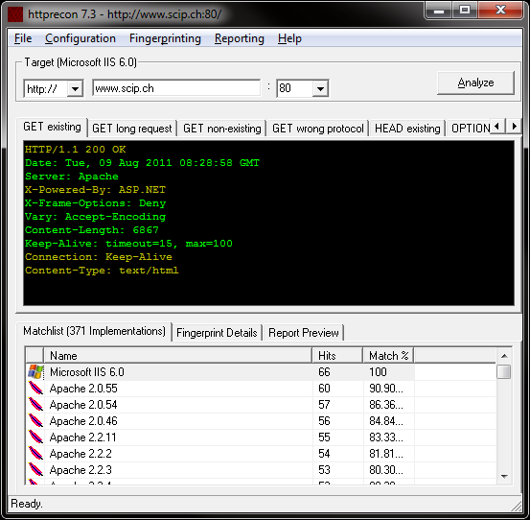Click the Apache 2.0.46 feather icon

point(35,420)
